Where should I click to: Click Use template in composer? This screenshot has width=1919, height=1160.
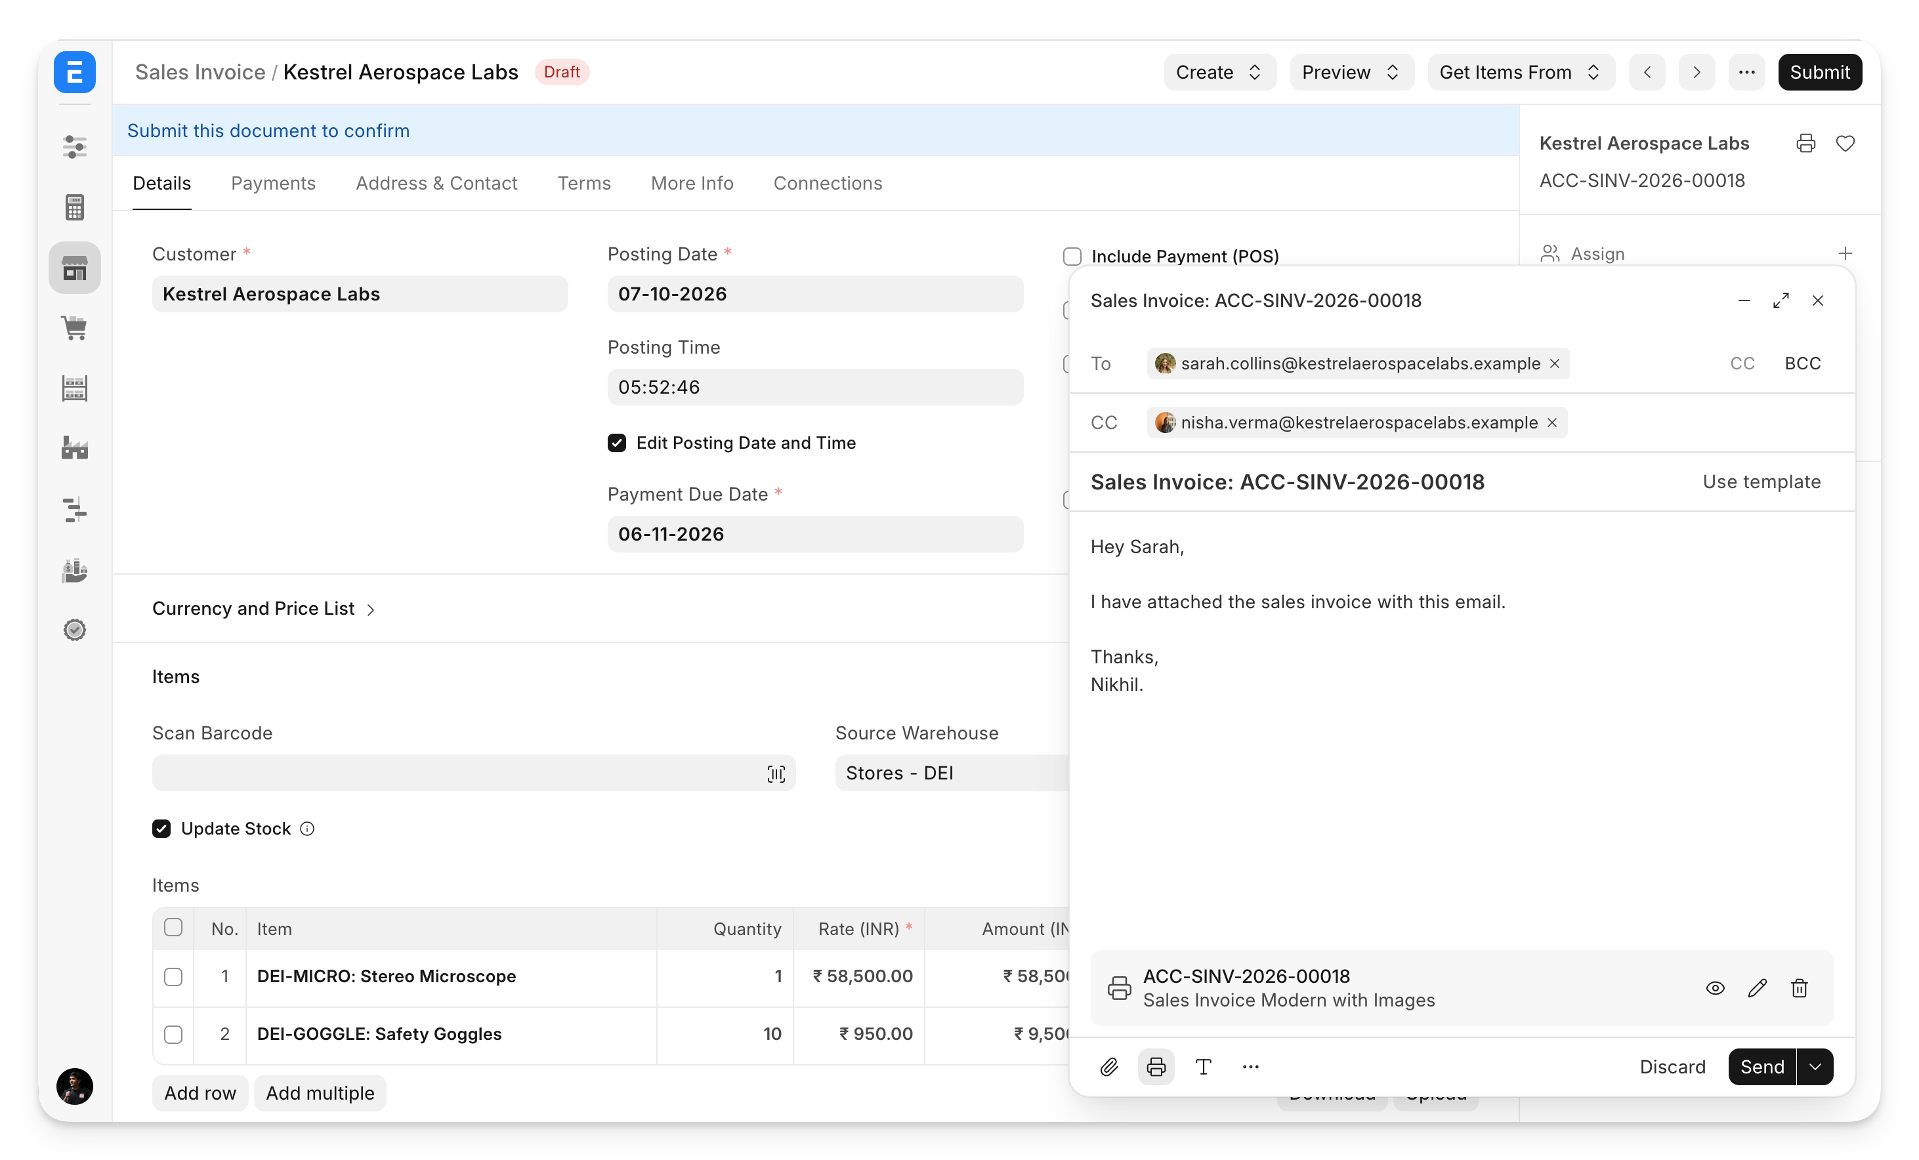(x=1761, y=482)
